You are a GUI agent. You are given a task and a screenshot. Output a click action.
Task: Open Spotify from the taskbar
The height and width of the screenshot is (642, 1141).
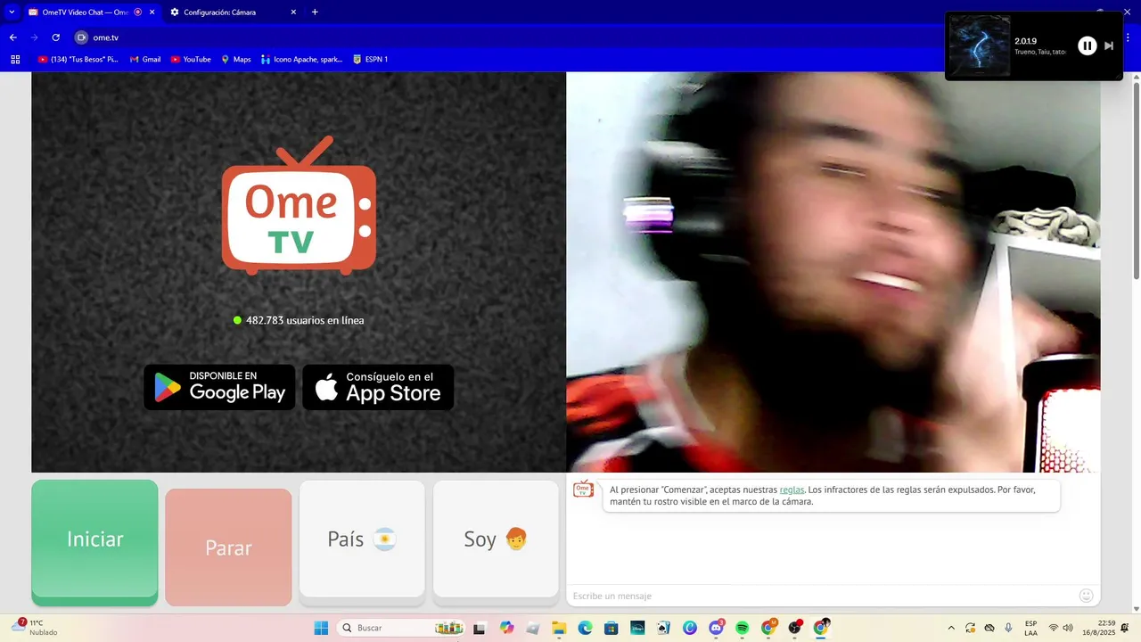tap(743, 628)
